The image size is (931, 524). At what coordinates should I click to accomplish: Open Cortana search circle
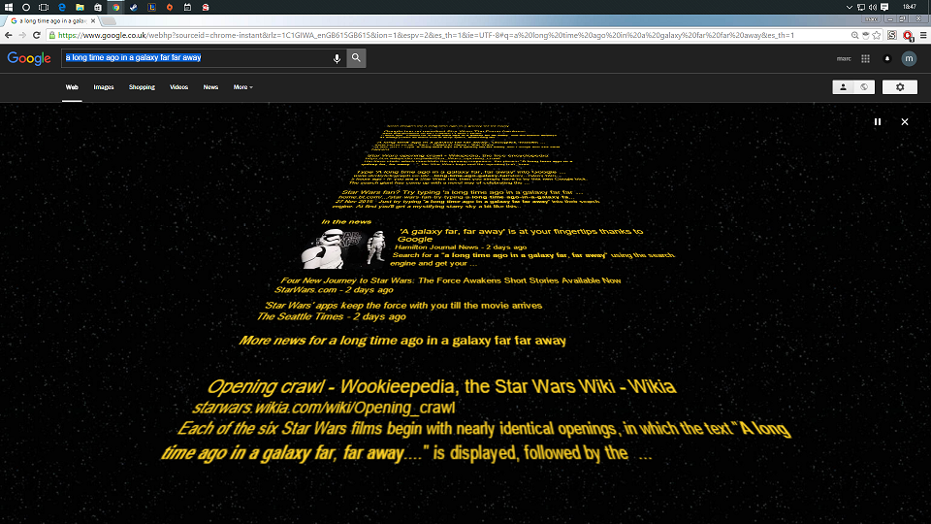click(x=26, y=7)
